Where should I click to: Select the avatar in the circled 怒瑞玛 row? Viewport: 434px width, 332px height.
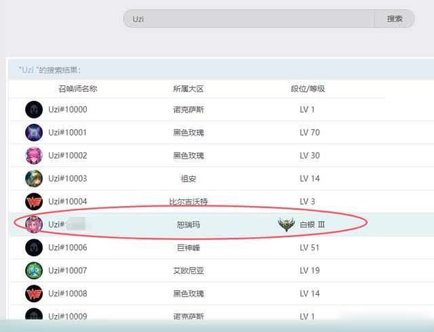tap(34, 224)
